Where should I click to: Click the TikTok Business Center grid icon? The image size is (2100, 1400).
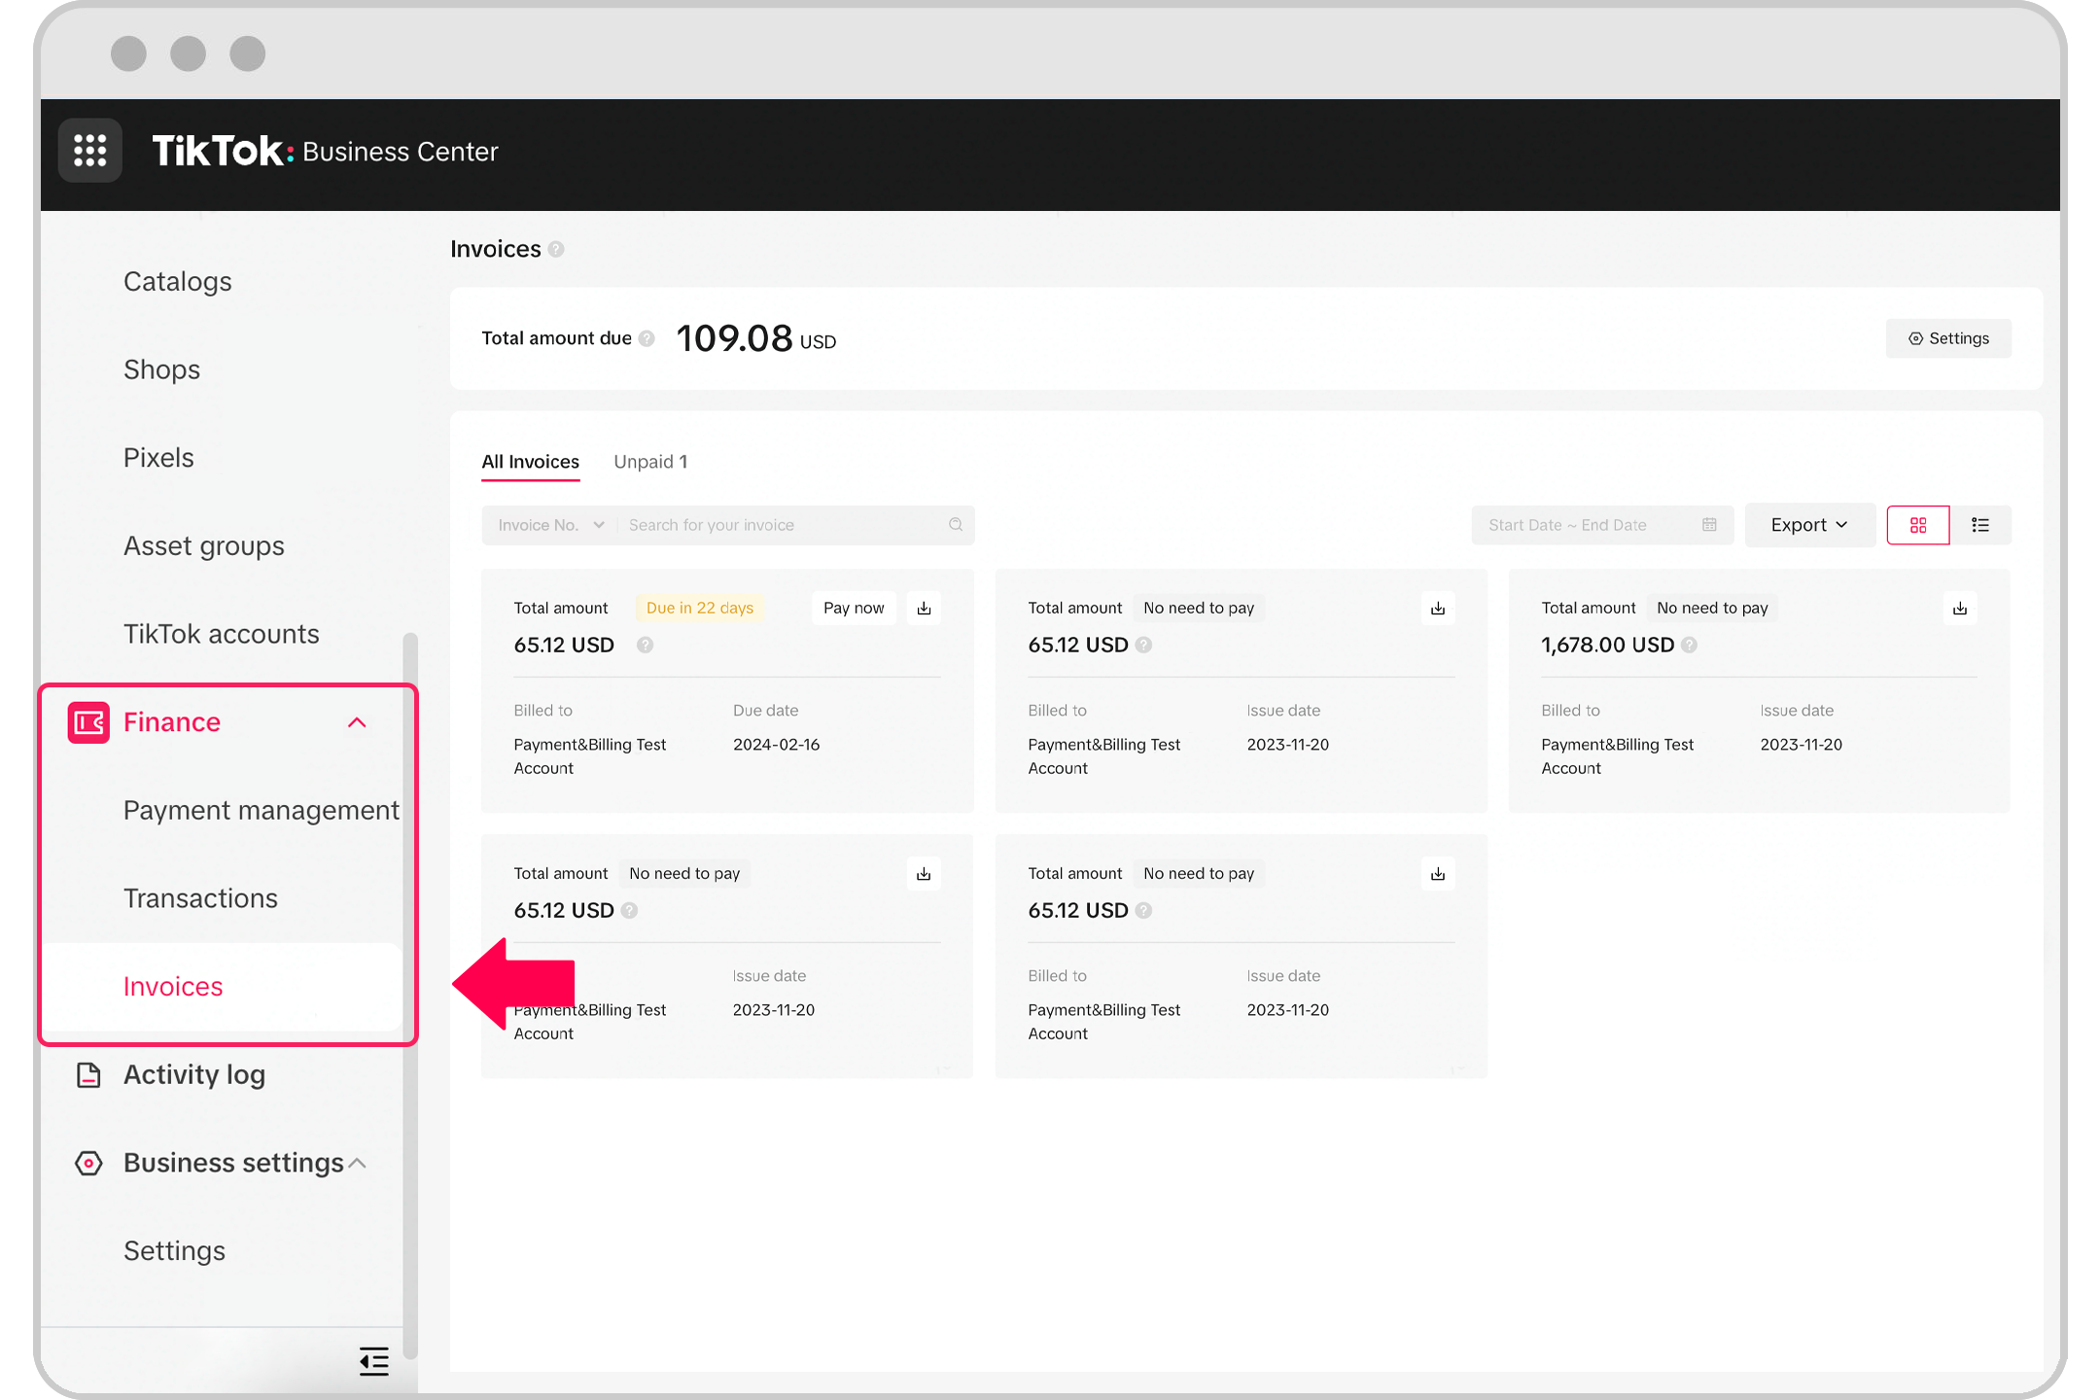pyautogui.click(x=89, y=150)
